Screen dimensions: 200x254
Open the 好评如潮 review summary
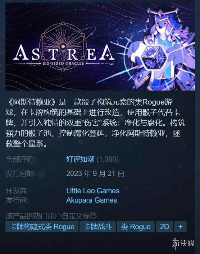pos(80,159)
